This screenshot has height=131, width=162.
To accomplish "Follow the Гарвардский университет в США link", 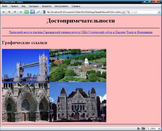I will 66,32.
